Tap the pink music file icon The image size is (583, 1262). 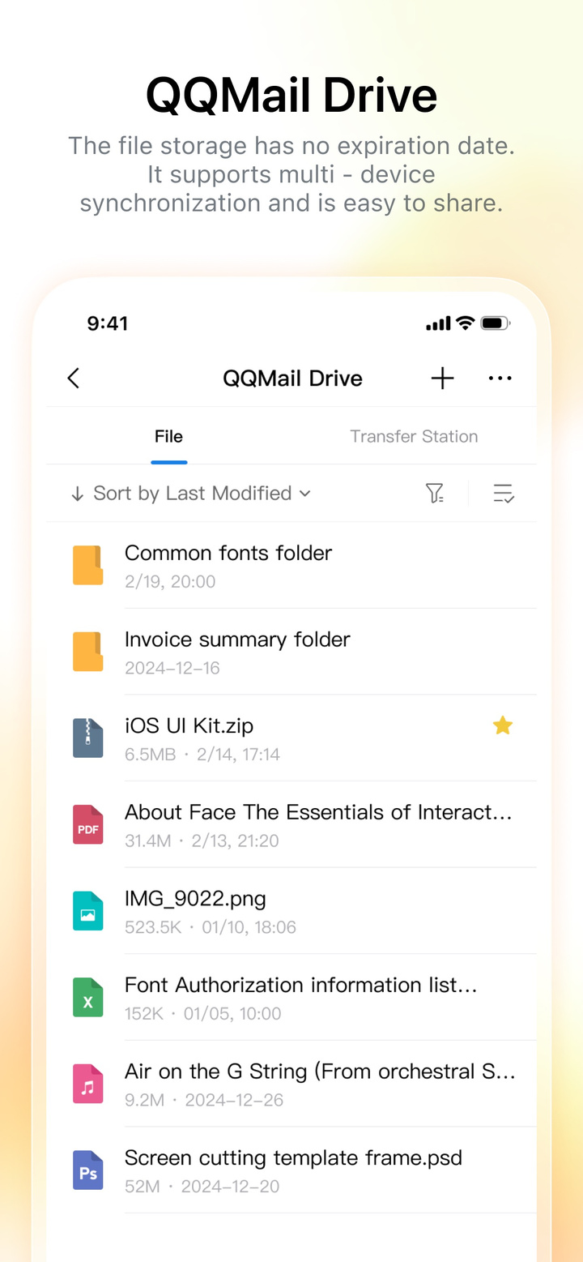click(x=88, y=1084)
